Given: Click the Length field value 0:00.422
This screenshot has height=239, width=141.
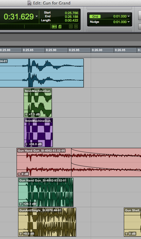Looking at the screenshot, I should click(x=71, y=20).
